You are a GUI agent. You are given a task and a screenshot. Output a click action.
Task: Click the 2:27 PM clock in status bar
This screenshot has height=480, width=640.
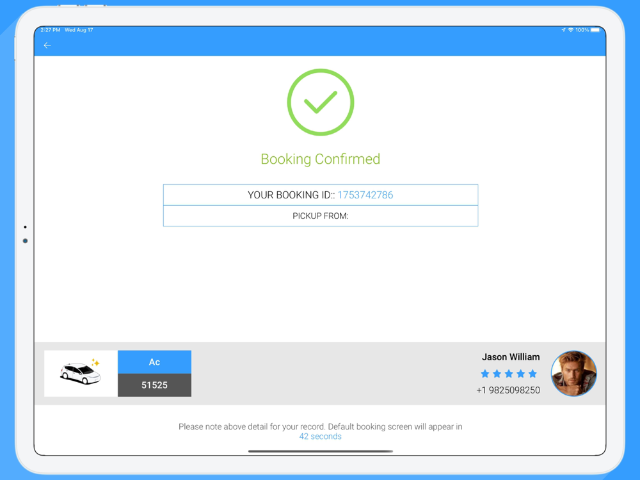50,30
